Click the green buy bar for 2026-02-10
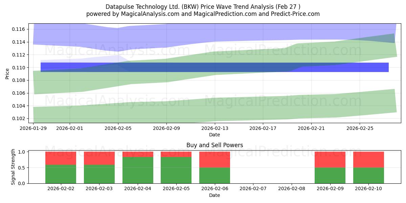Image resolution: width=406 pixels, height=203 pixels. [368, 176]
